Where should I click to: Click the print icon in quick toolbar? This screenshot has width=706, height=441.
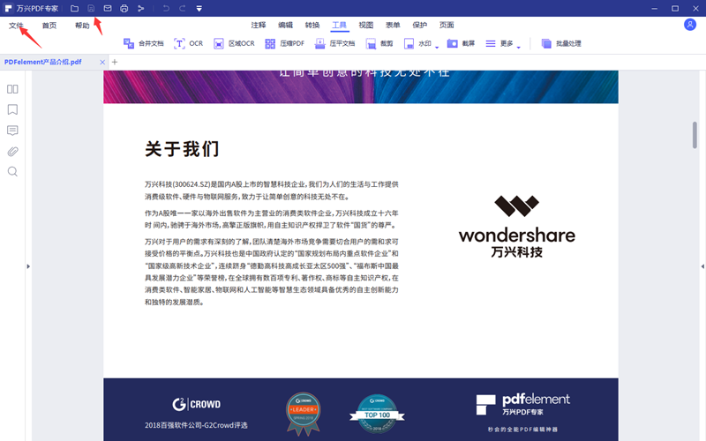(124, 8)
